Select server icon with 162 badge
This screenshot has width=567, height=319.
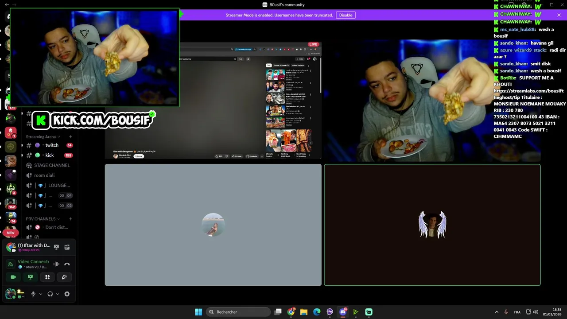point(11,204)
